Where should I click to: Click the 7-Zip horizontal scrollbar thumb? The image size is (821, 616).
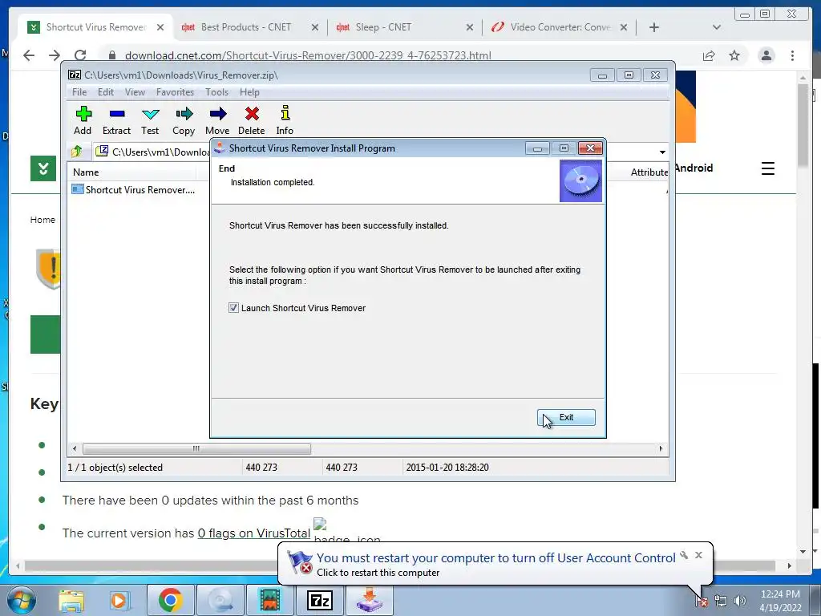click(196, 448)
